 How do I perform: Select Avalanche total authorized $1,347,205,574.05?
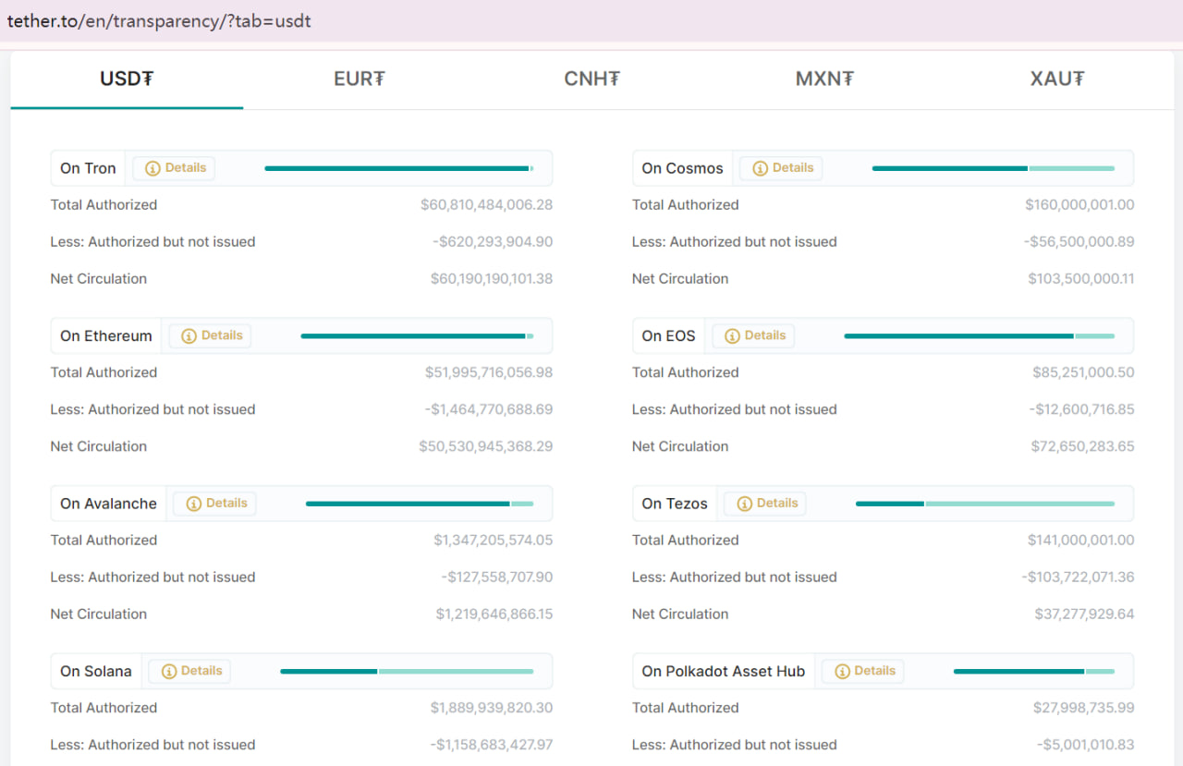(494, 541)
